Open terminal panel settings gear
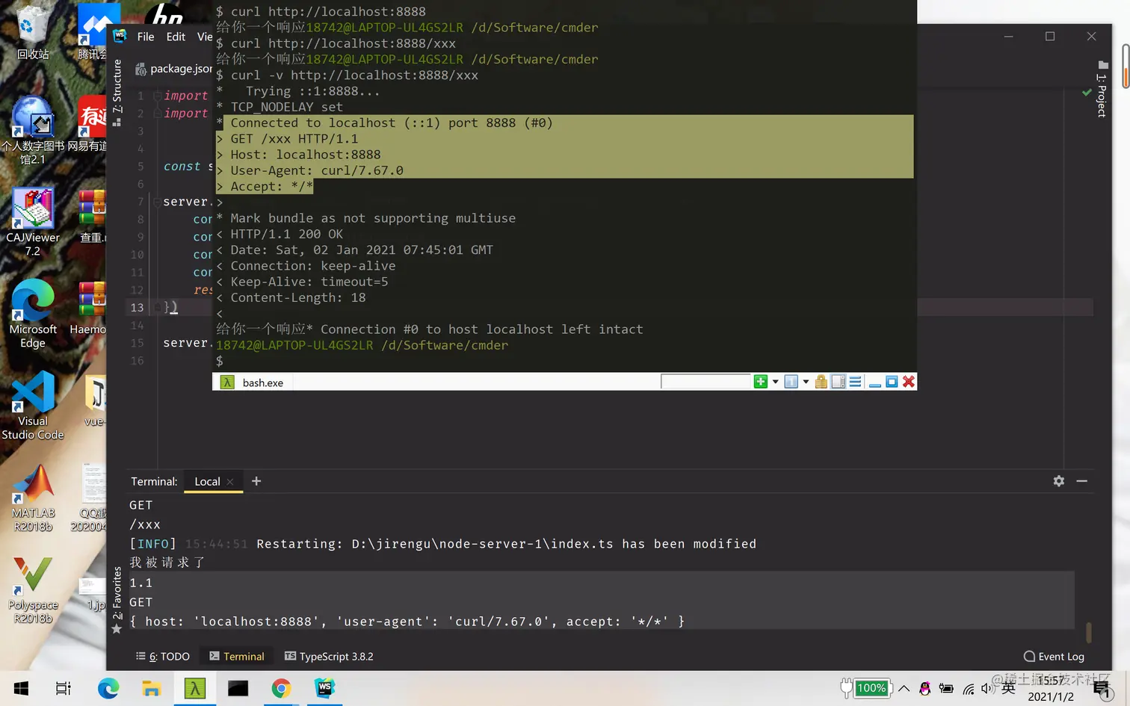This screenshot has width=1130, height=706. point(1059,481)
